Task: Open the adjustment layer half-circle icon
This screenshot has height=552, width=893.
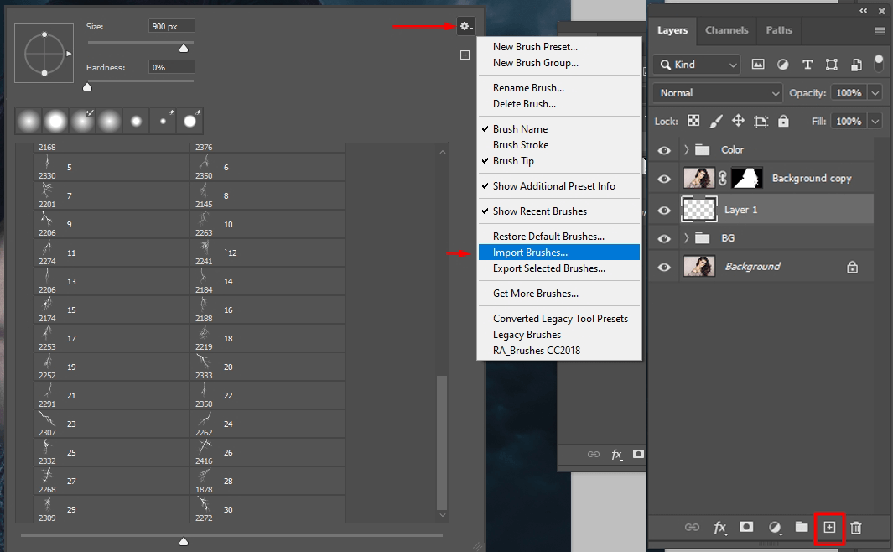Action: click(x=774, y=528)
